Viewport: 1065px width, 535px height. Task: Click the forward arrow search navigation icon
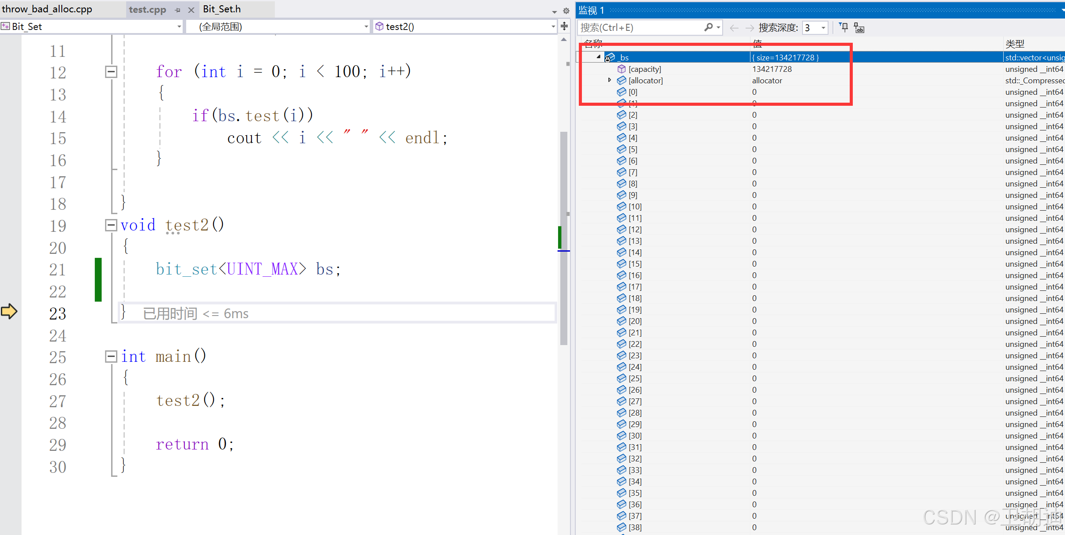coord(749,28)
